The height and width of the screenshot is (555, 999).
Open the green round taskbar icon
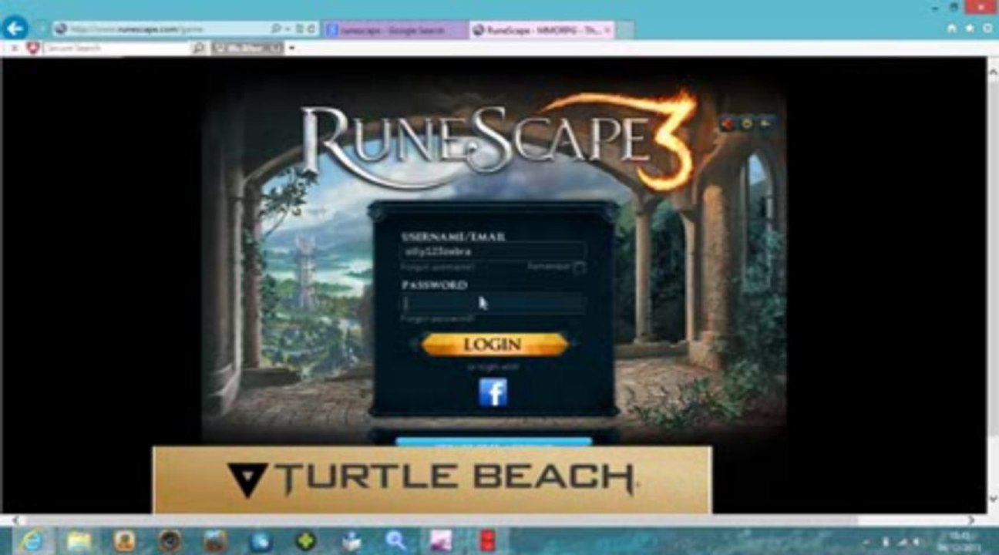(306, 541)
